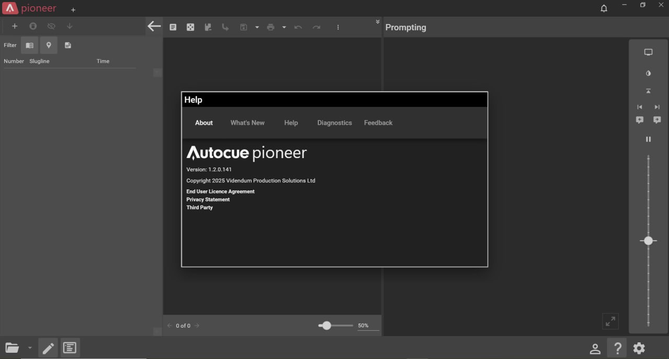Click the plus icon beside pioneer title
This screenshot has width=669, height=359.
click(73, 9)
